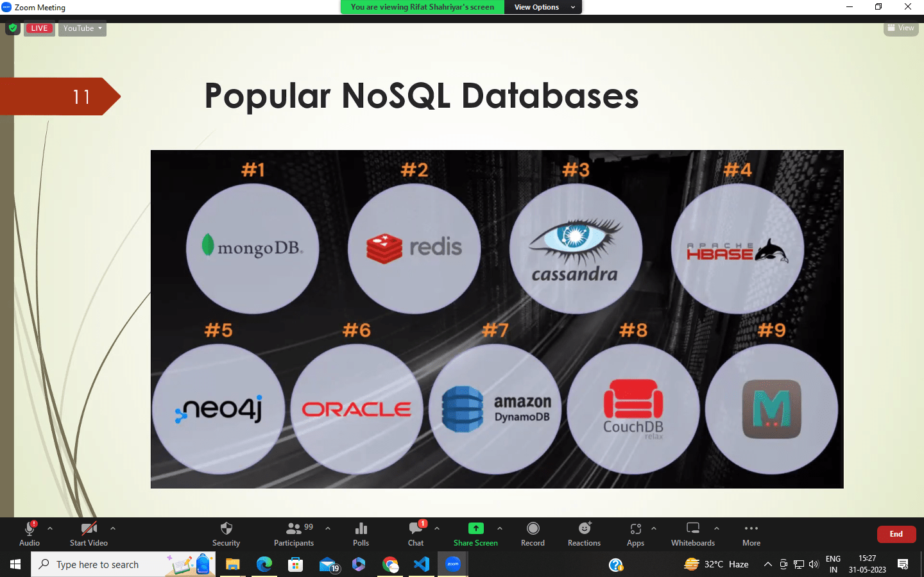Click the green screen-viewing notification banner
Image resolution: width=924 pixels, height=577 pixels.
(x=422, y=7)
